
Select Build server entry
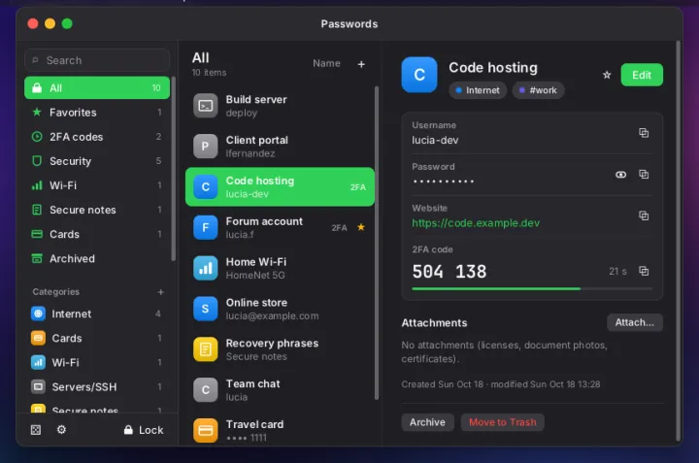tap(280, 106)
